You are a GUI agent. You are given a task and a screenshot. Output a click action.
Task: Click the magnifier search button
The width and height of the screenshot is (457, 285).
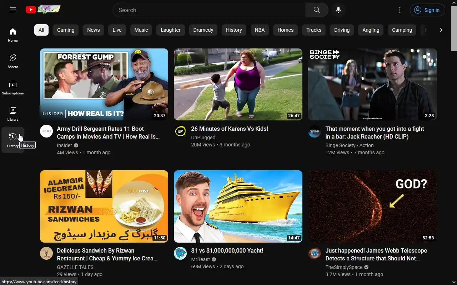[x=317, y=10]
